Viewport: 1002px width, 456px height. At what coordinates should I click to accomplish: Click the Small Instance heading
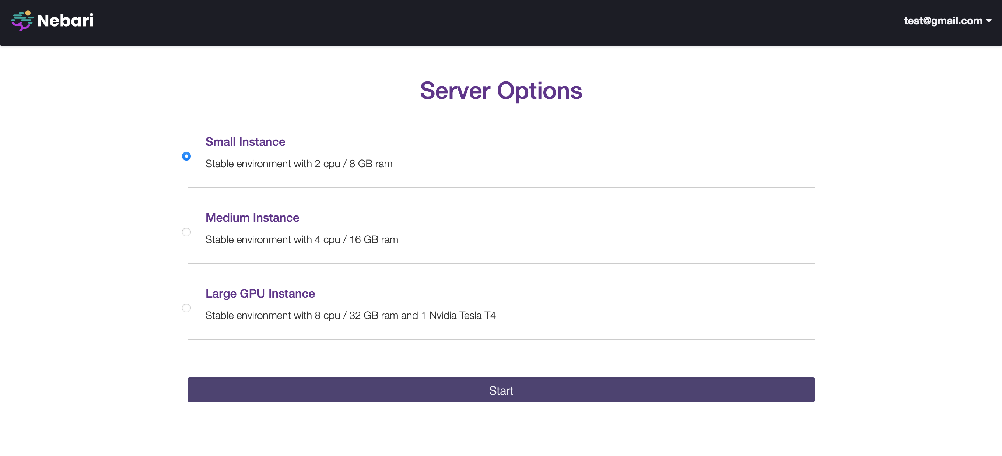click(x=245, y=141)
